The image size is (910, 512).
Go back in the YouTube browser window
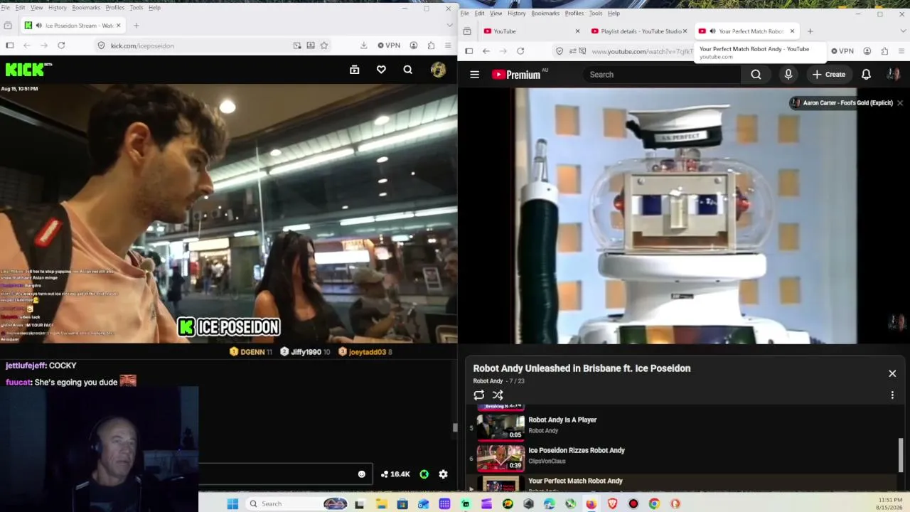coord(486,51)
